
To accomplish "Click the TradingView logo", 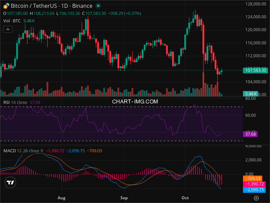I will point(10,182).
